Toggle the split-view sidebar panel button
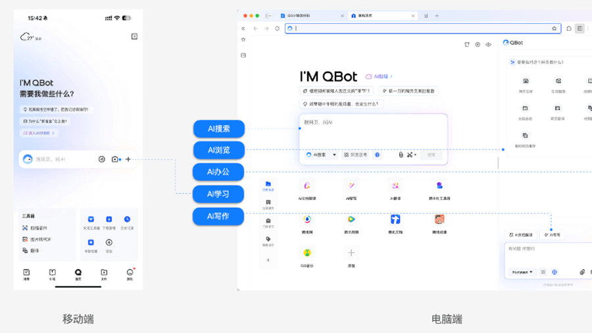Image resolution: width=592 pixels, height=333 pixels. (x=580, y=28)
